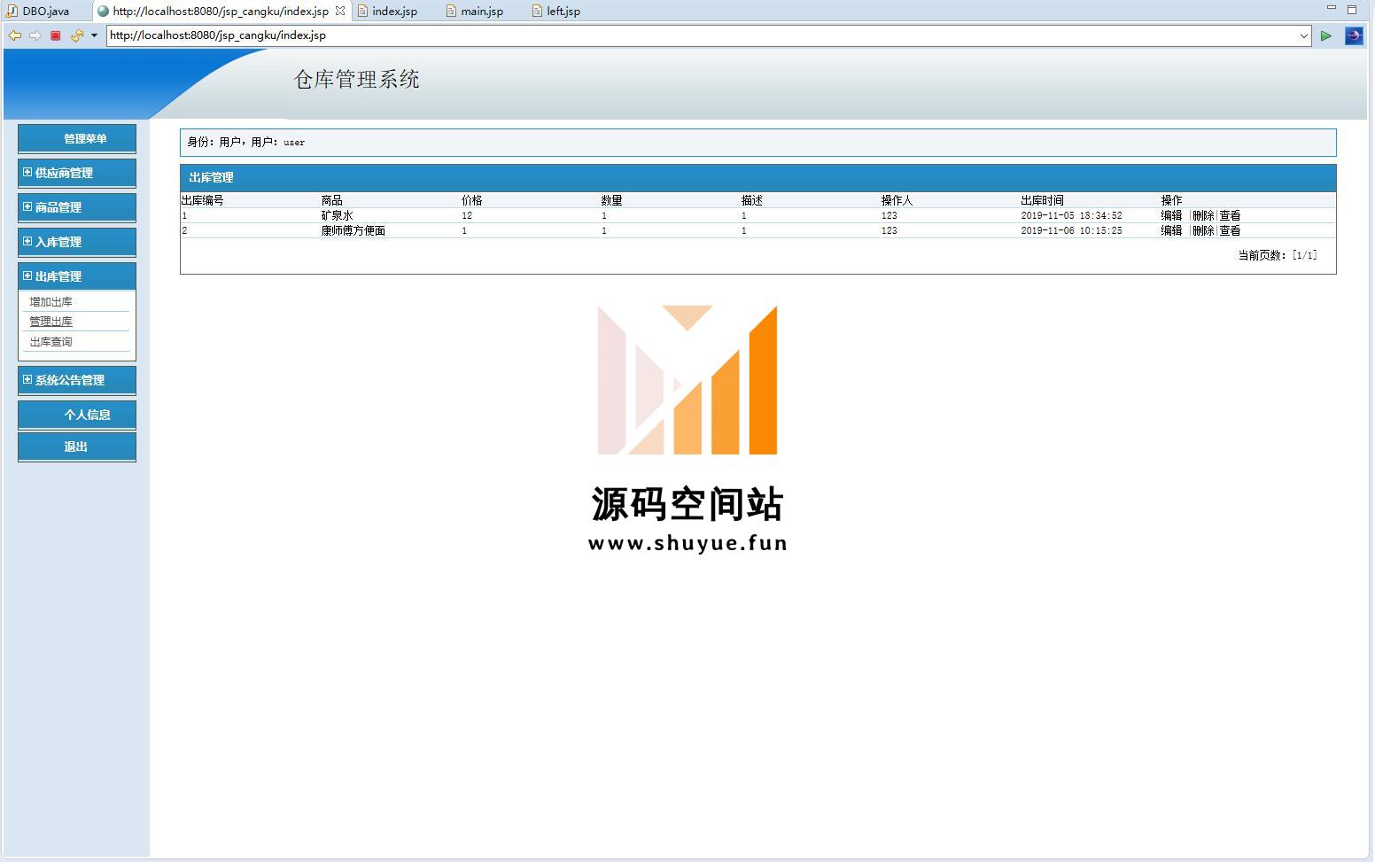1375x862 pixels.
Task: Click the page indicator [1/1]
Action: point(1304,255)
